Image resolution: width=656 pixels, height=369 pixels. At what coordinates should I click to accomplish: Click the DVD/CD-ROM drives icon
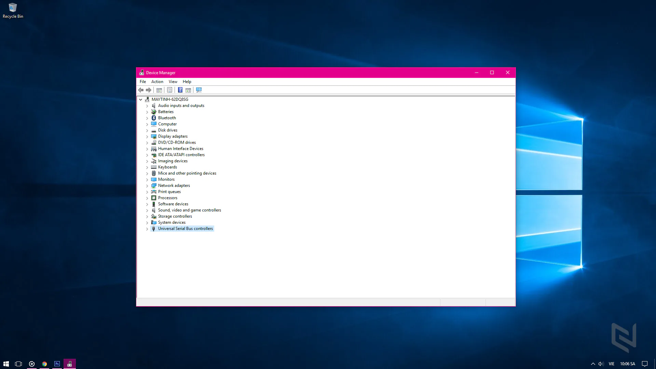coord(154,142)
